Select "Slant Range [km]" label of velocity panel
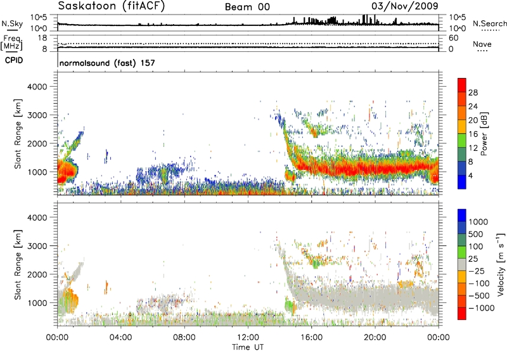 coord(18,265)
